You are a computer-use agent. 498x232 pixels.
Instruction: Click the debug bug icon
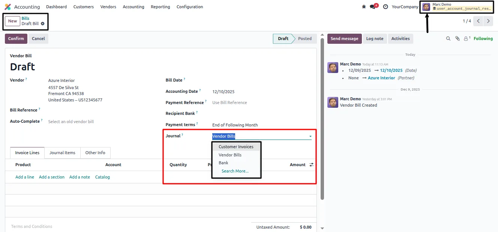[364, 7]
